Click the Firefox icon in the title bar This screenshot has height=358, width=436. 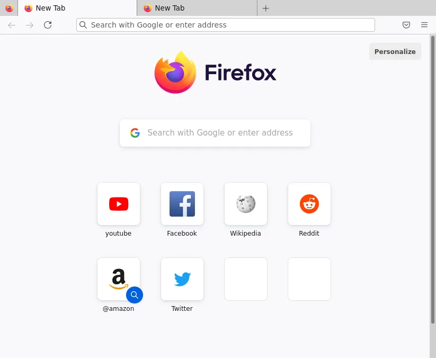pyautogui.click(x=8, y=8)
